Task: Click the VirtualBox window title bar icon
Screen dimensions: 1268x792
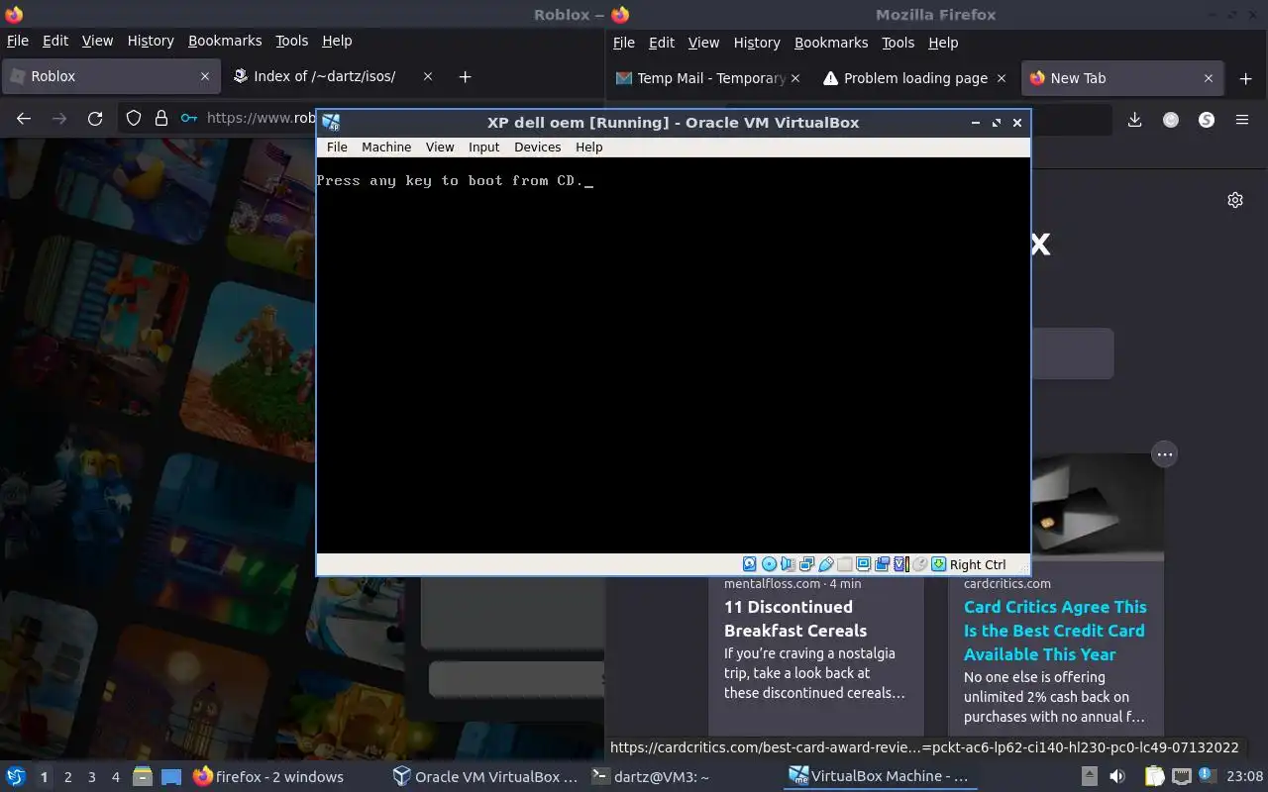Action: 331,123
